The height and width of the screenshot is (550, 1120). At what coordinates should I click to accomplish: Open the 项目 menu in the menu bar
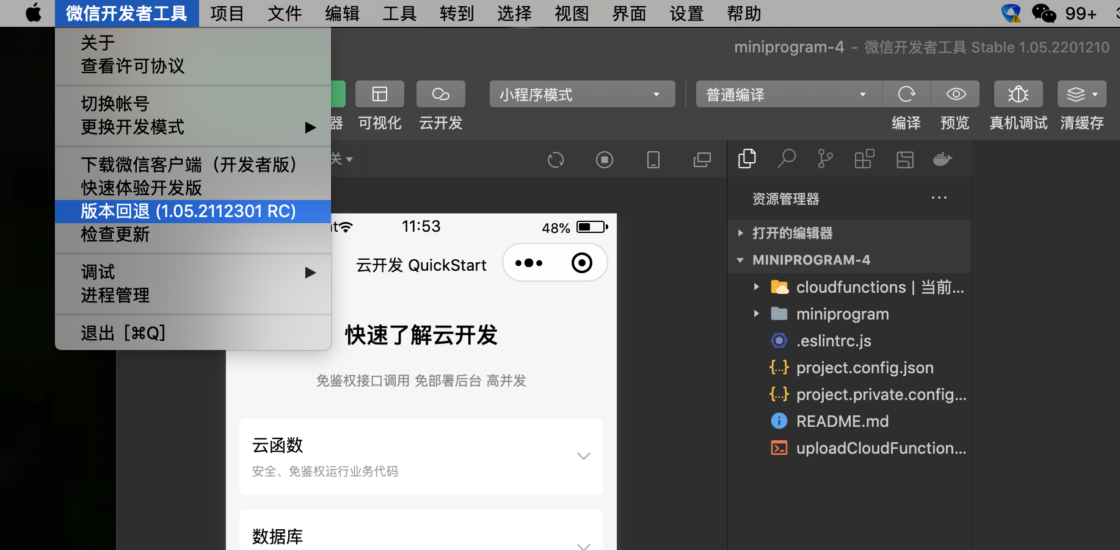coord(227,13)
